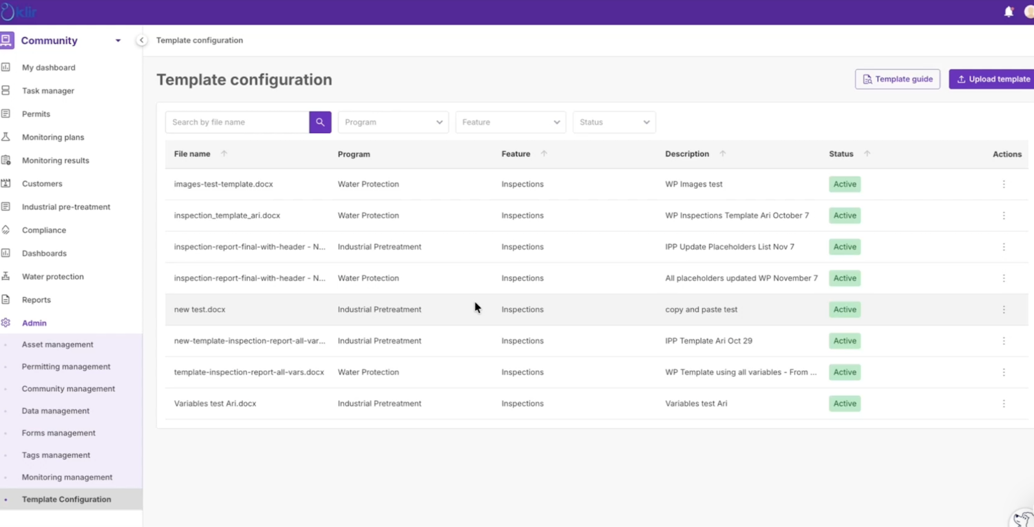Open Monitoring results from sidebar

click(x=56, y=161)
